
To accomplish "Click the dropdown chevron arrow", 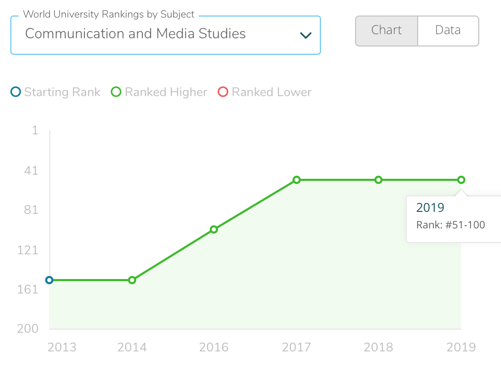I will (306, 35).
